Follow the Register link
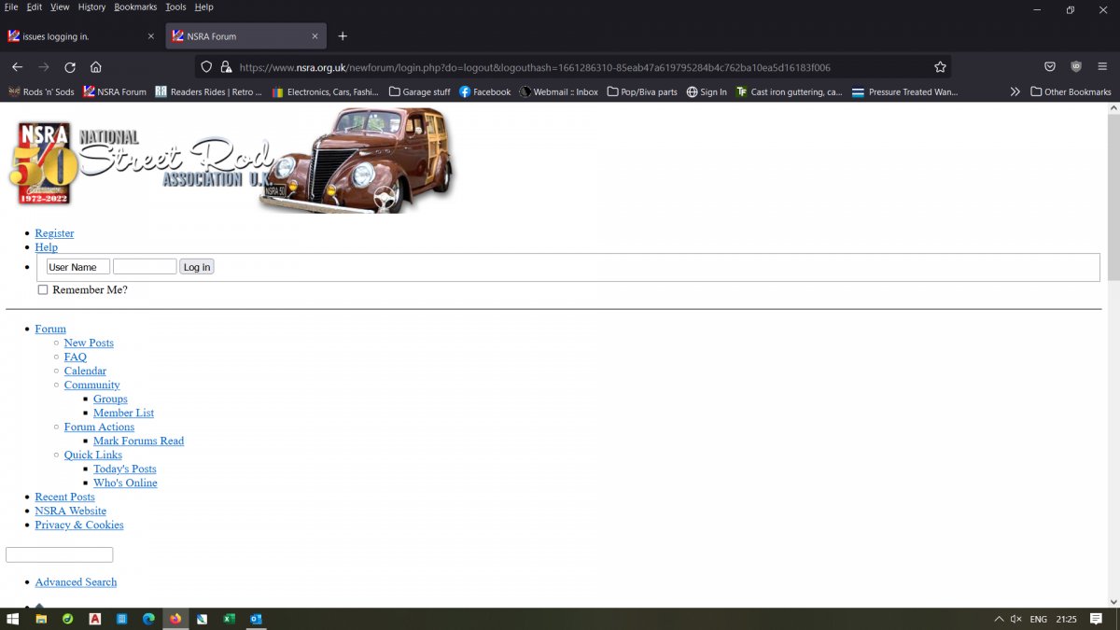1120x630 pixels. coord(54,233)
